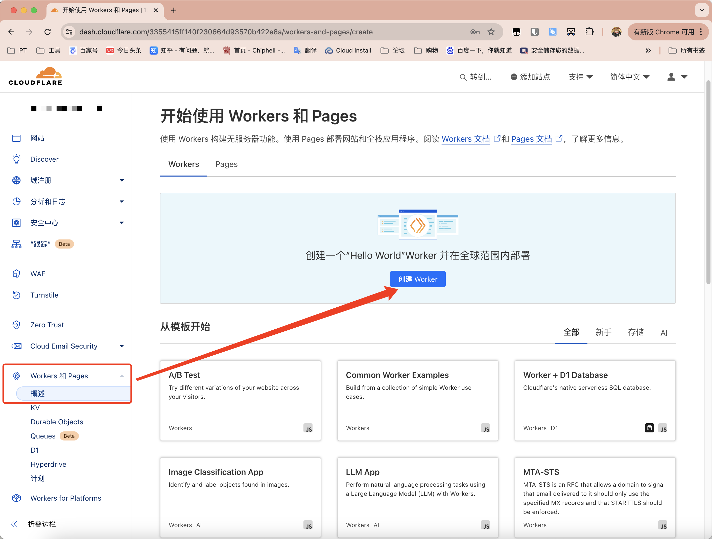Click the Zero Trust icon

(x=16, y=325)
